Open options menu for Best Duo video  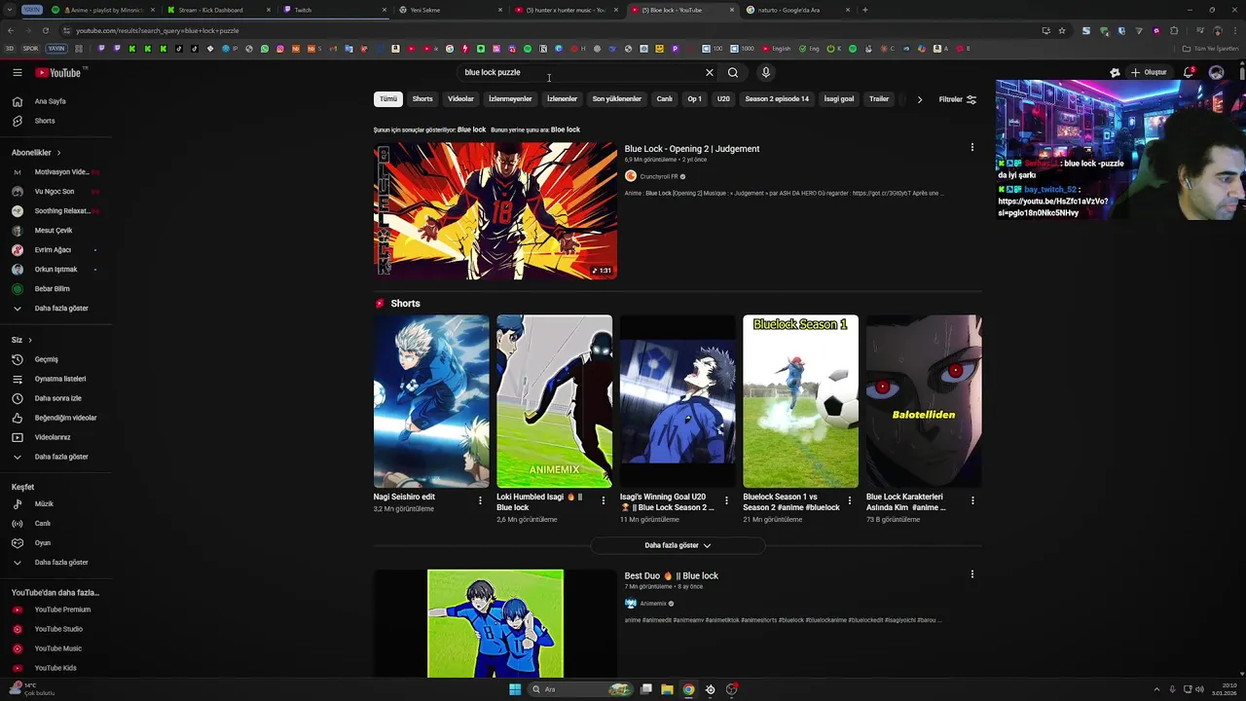(971, 574)
